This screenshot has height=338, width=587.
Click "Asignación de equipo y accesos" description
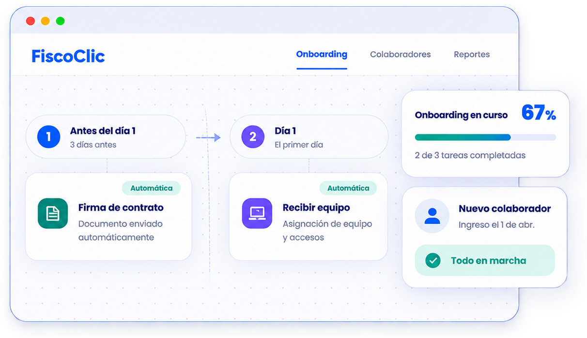[x=327, y=231]
